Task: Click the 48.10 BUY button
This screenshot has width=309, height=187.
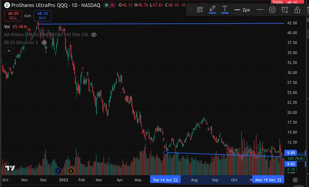Action: 43,16
